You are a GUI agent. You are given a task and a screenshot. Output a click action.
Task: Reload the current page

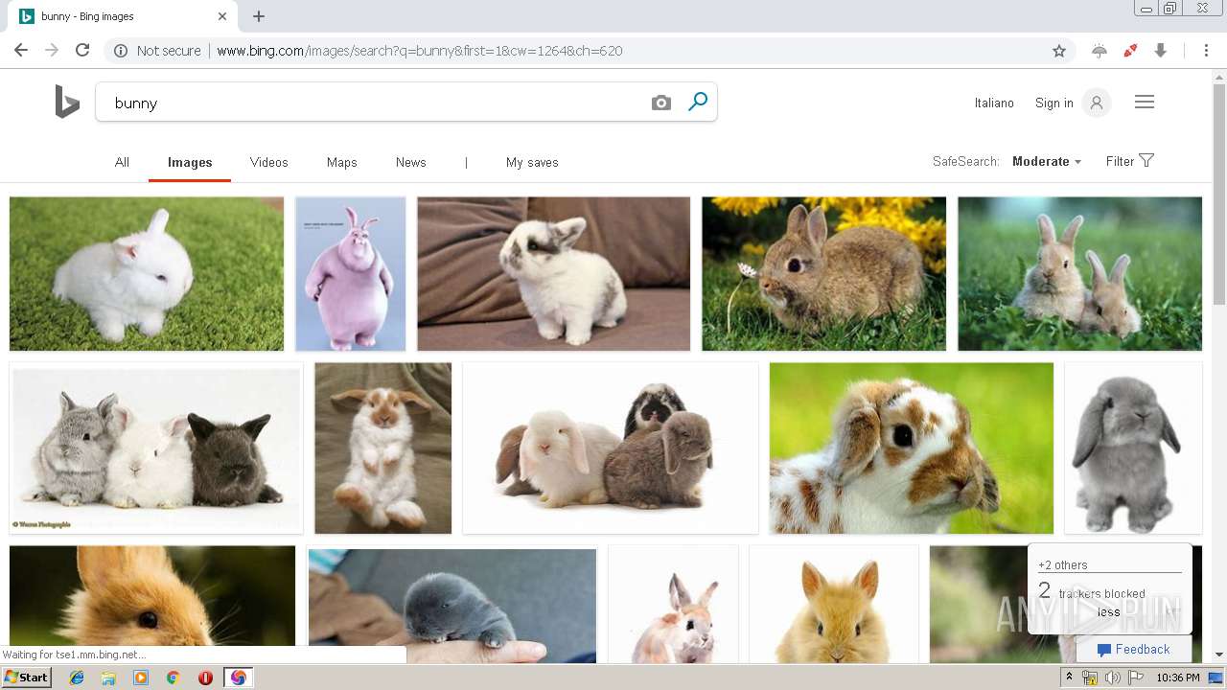click(x=82, y=51)
